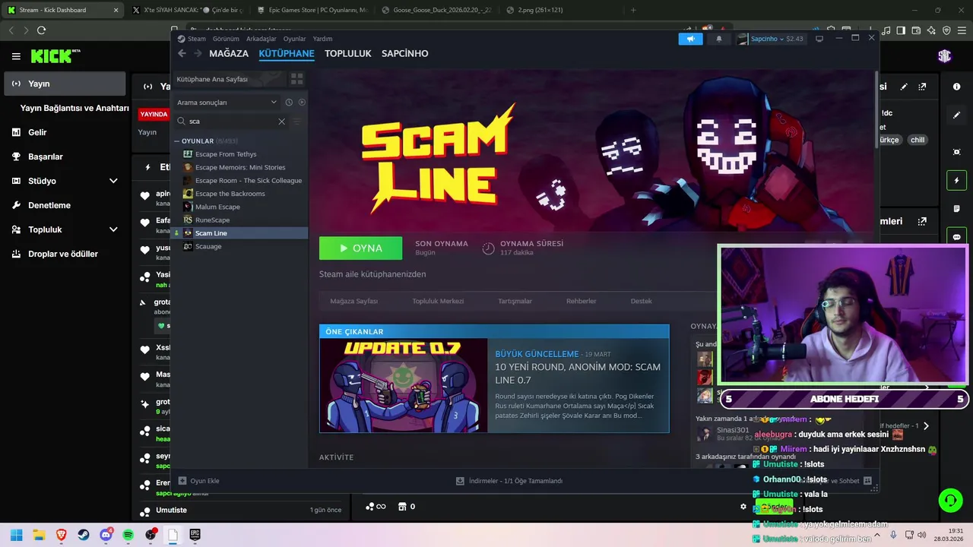This screenshot has height=547, width=973.
Task: Open Kütüphane Ana Sayfası in Steam
Action: point(230,79)
